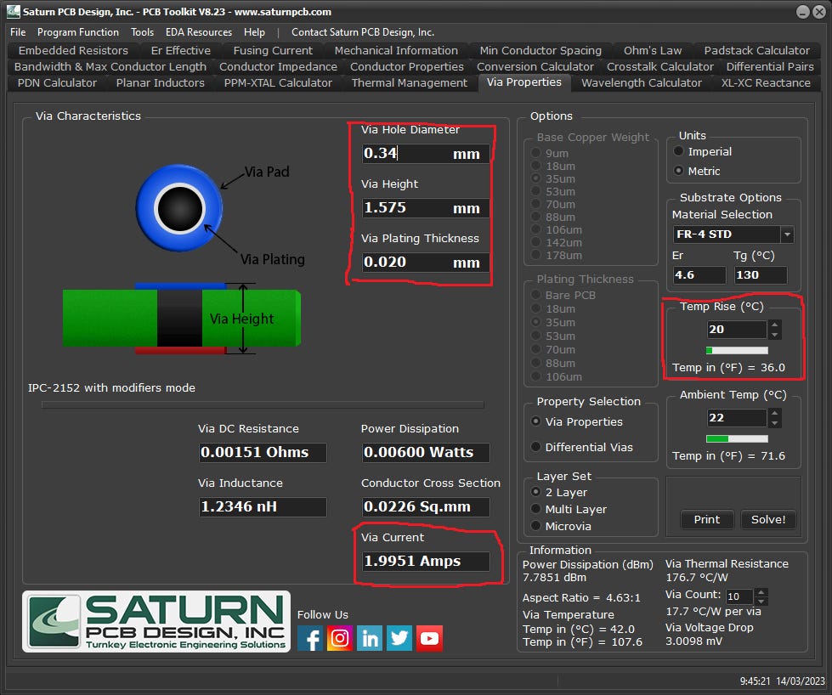This screenshot has height=695, width=832.
Task: Open the Tools menu
Action: pos(142,31)
